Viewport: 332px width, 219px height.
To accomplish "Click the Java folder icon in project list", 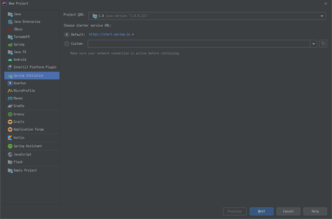I will click(10, 14).
